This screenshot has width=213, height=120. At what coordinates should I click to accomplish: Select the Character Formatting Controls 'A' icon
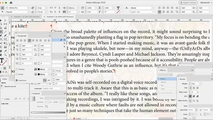tap(2, 8)
